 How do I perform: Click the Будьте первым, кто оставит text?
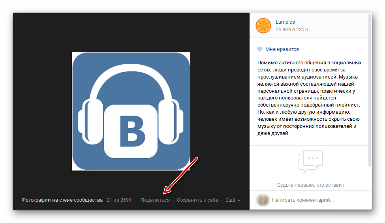click(311, 185)
